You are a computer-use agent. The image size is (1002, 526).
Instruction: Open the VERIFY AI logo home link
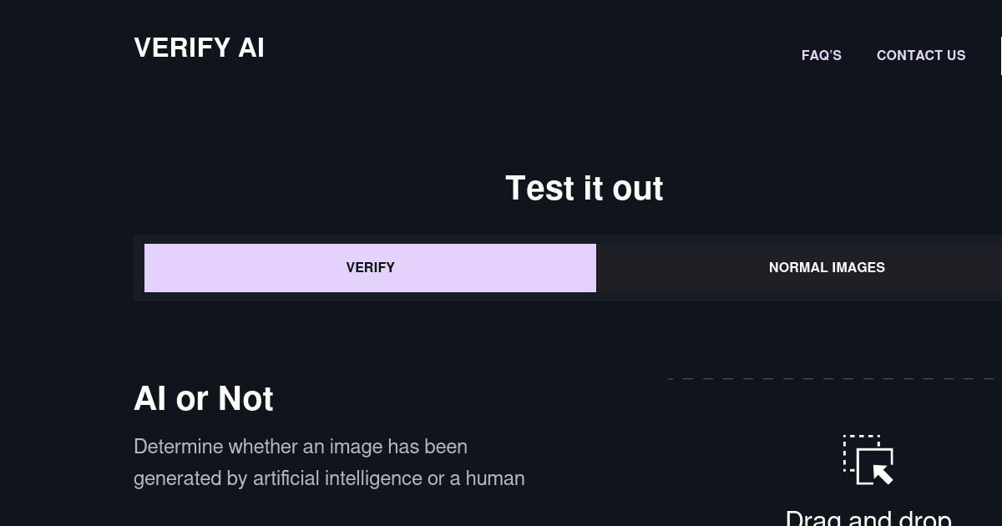[199, 48]
